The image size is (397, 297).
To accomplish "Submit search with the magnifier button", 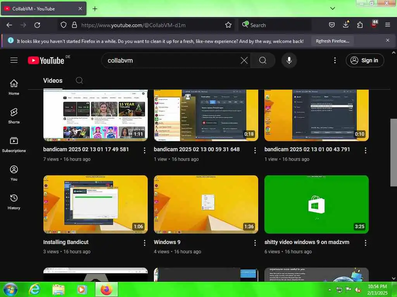I will pos(262,60).
